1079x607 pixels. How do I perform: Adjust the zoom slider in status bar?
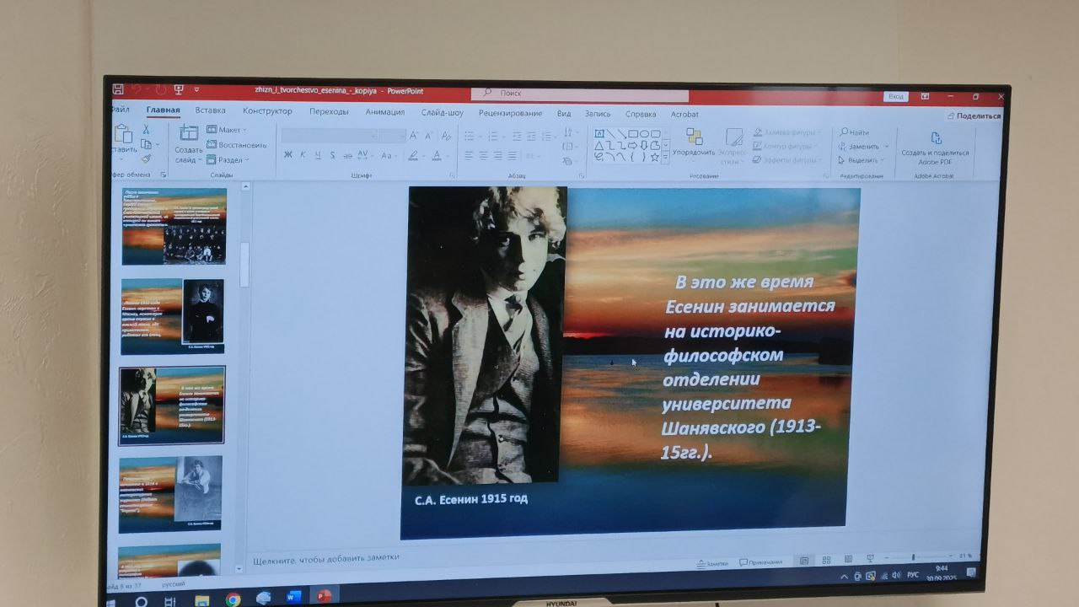pos(914,557)
